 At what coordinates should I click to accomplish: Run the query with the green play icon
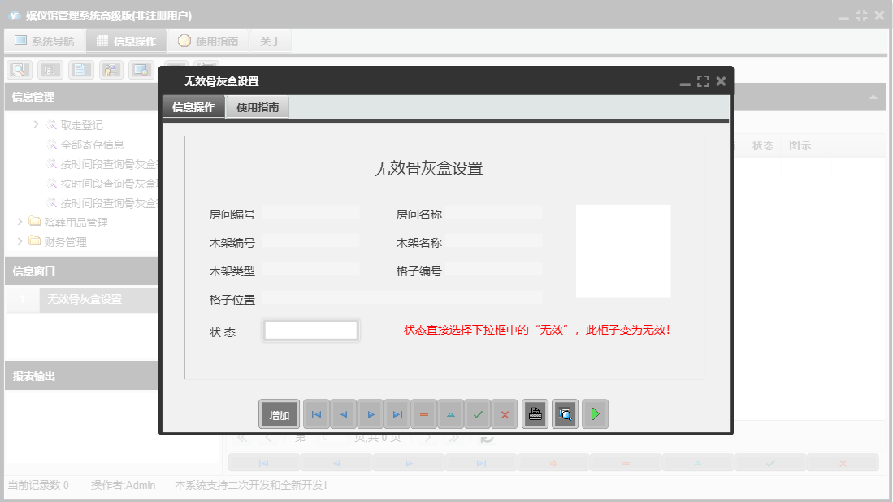tap(594, 413)
